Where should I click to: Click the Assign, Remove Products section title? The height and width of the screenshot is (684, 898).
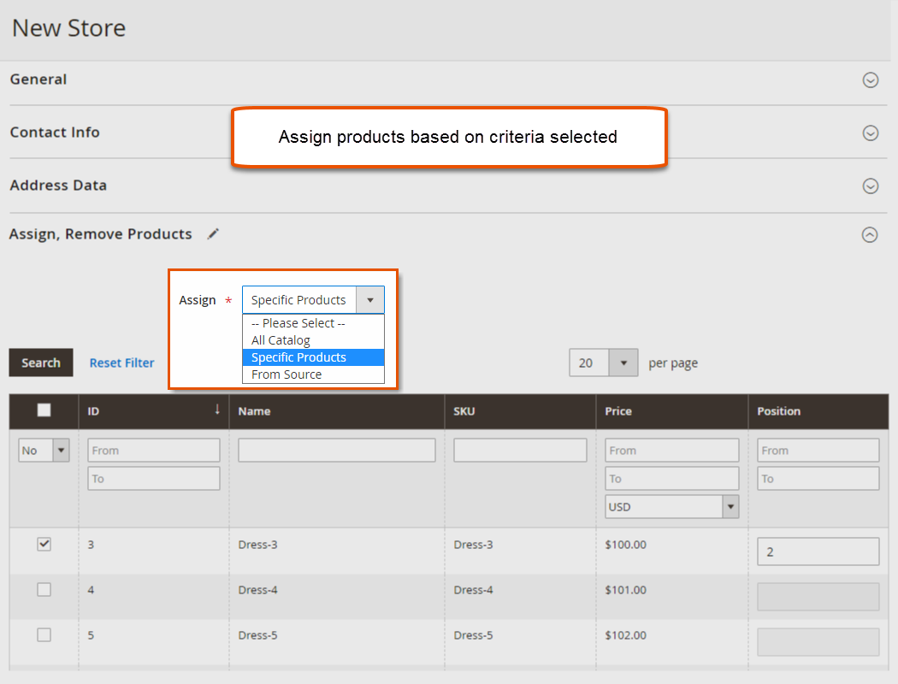click(x=100, y=234)
